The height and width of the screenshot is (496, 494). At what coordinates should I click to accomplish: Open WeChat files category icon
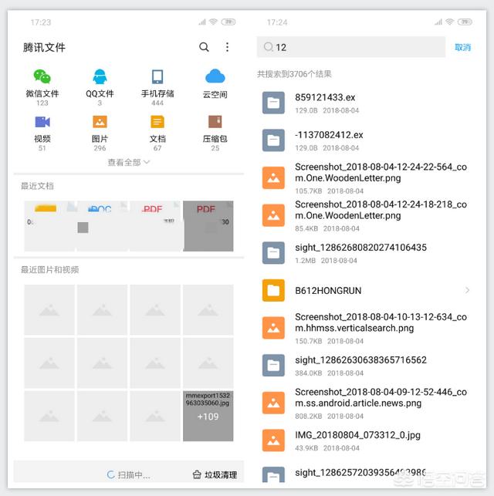point(42,76)
